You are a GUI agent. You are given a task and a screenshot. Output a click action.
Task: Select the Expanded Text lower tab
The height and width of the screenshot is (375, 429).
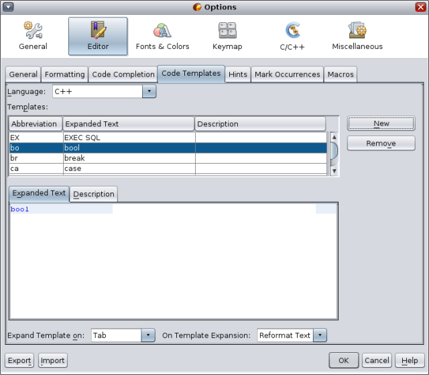coord(39,193)
